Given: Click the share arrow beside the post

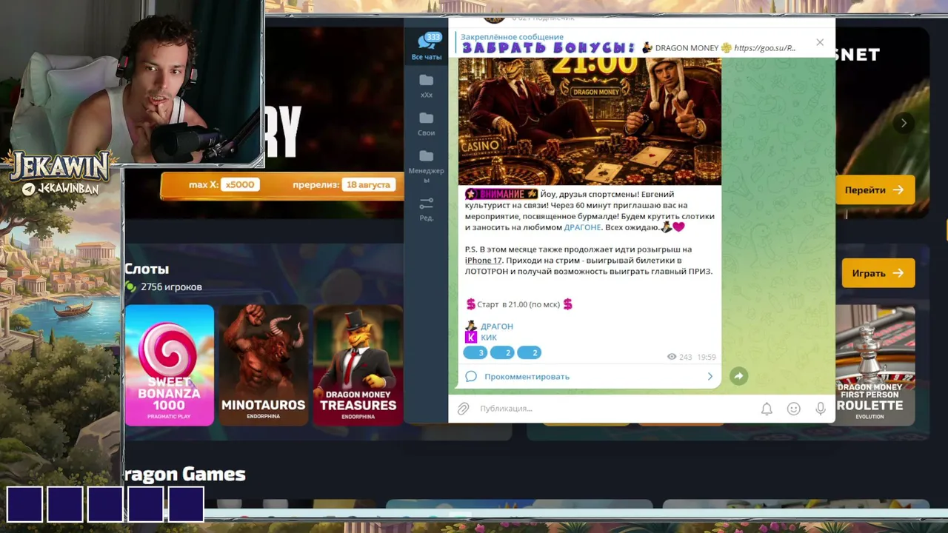Looking at the screenshot, I should (x=738, y=376).
